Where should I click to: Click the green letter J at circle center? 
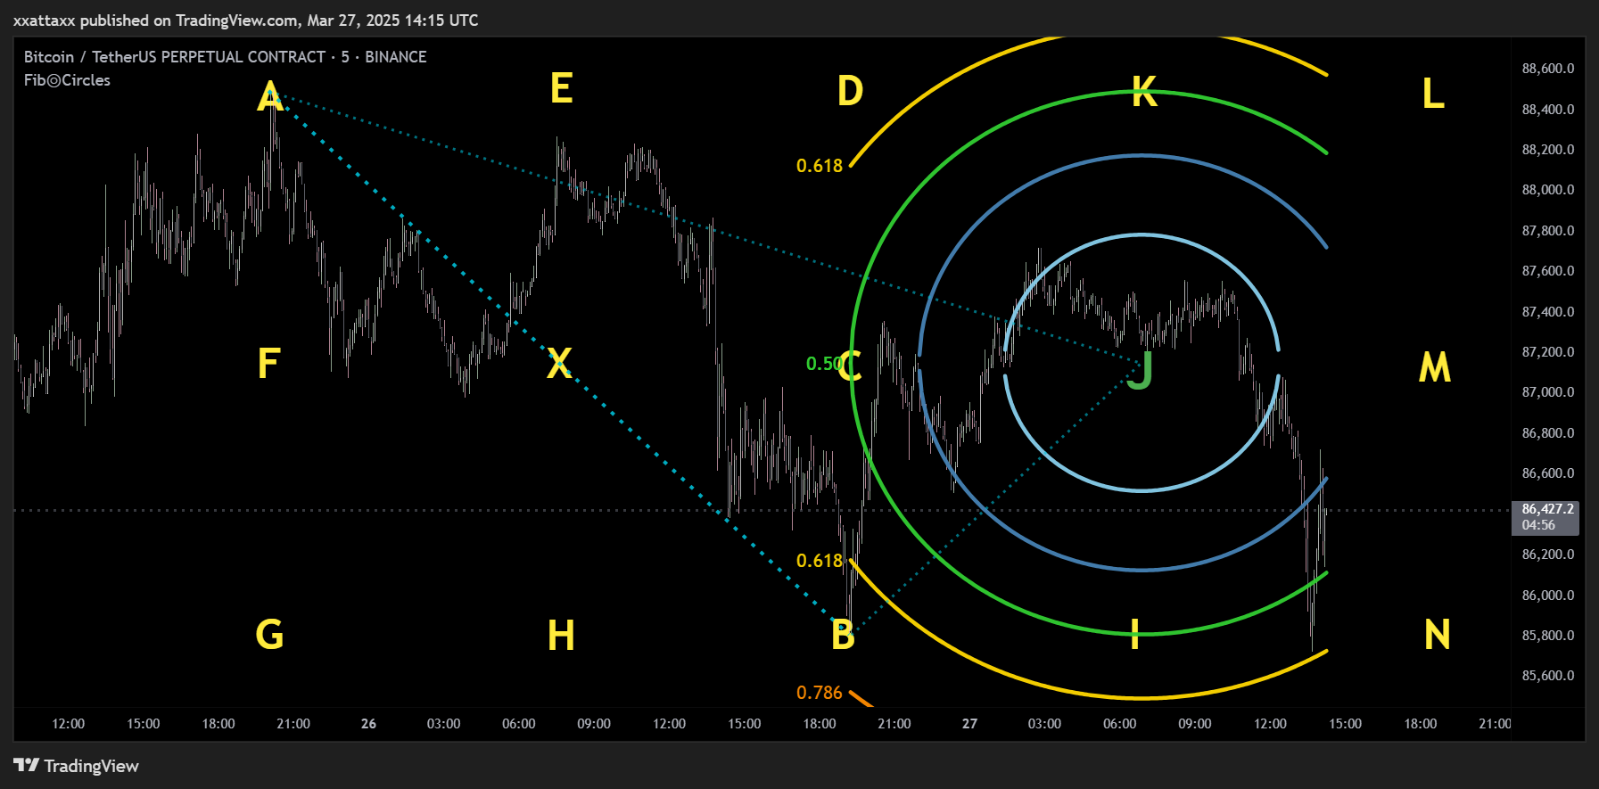click(x=1141, y=371)
